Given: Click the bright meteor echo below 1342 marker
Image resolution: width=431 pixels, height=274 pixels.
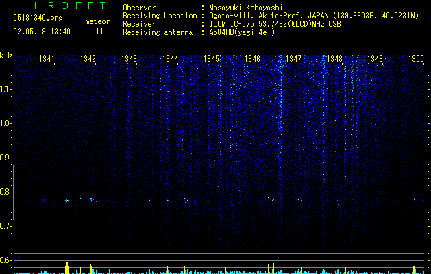Looking at the screenshot, I should click(91, 199).
